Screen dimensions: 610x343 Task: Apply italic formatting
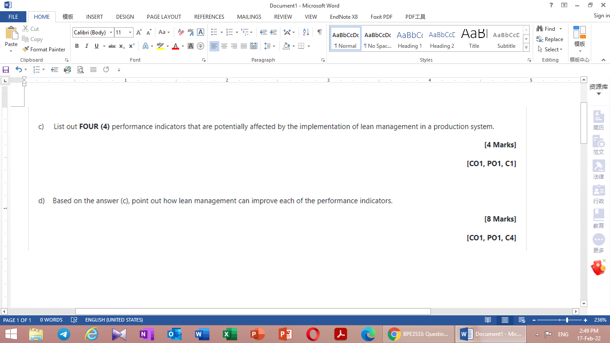(x=86, y=46)
